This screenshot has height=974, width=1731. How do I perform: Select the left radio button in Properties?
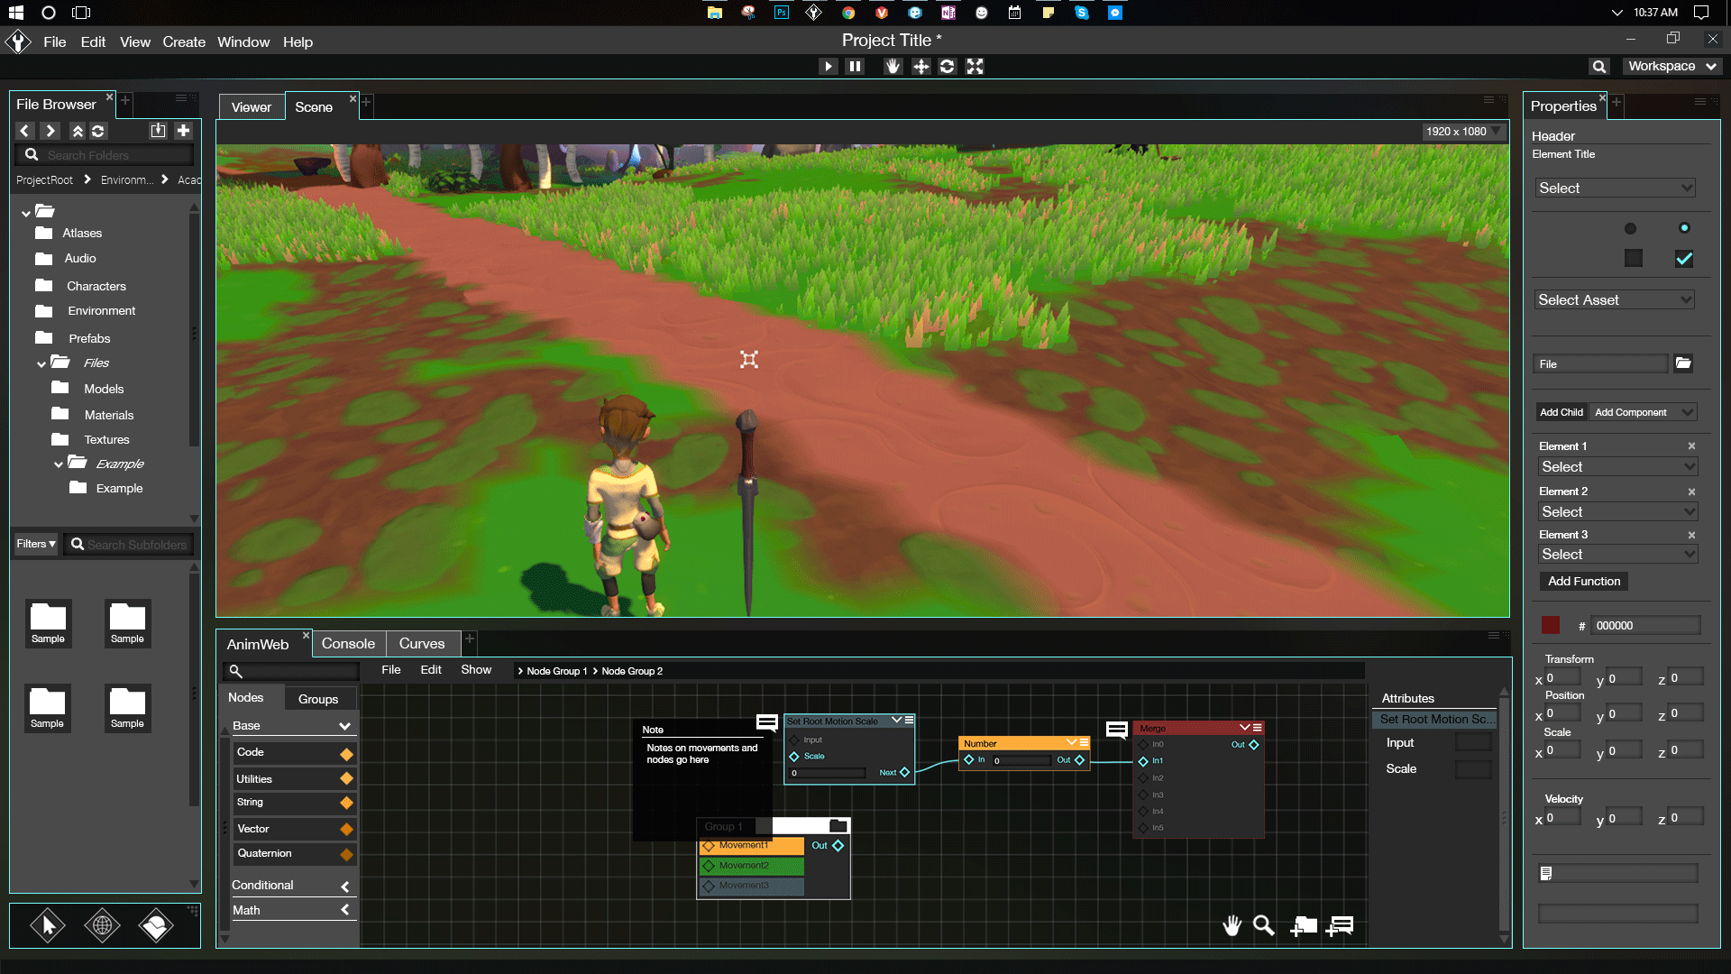point(1630,228)
